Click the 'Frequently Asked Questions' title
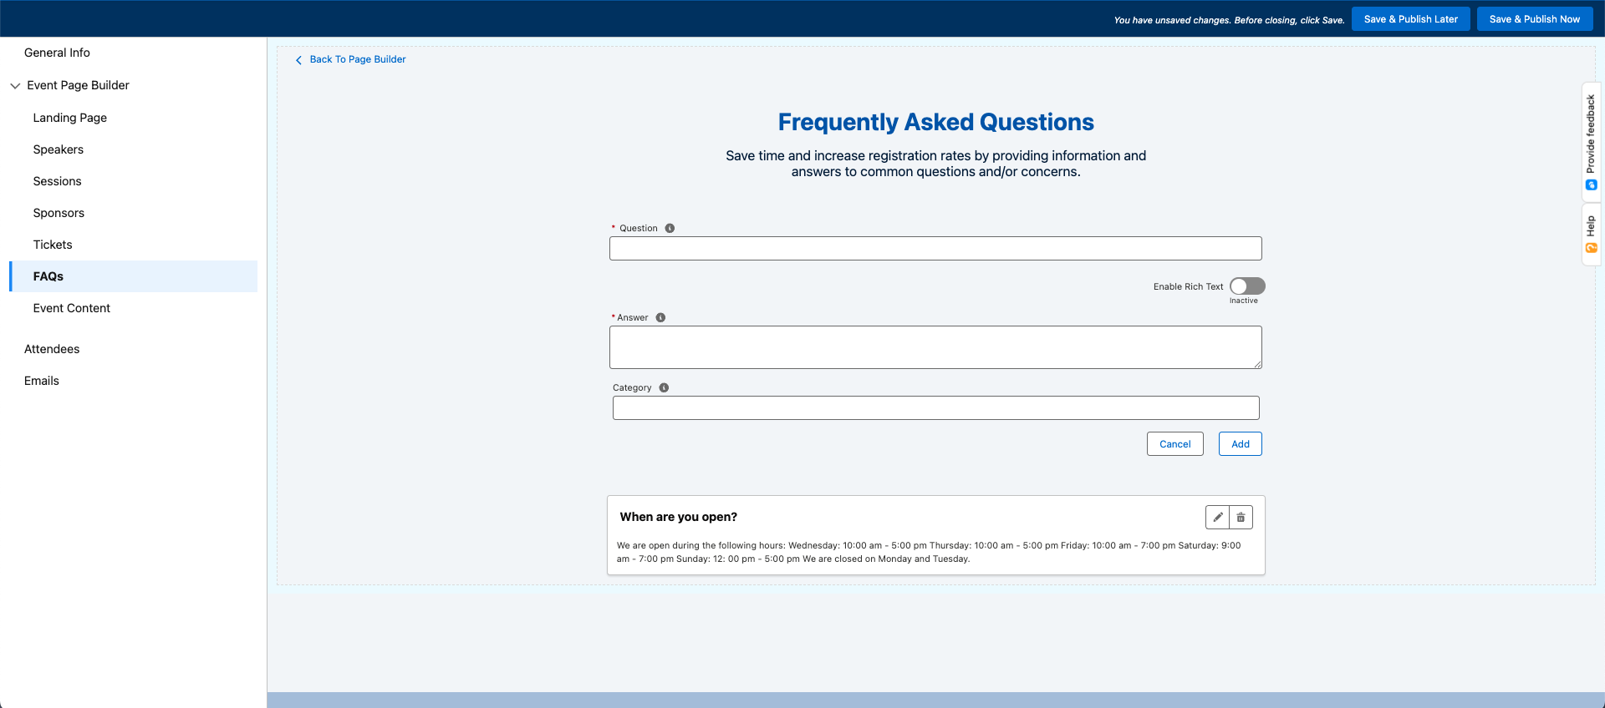Image resolution: width=1605 pixels, height=708 pixels. coord(936,122)
